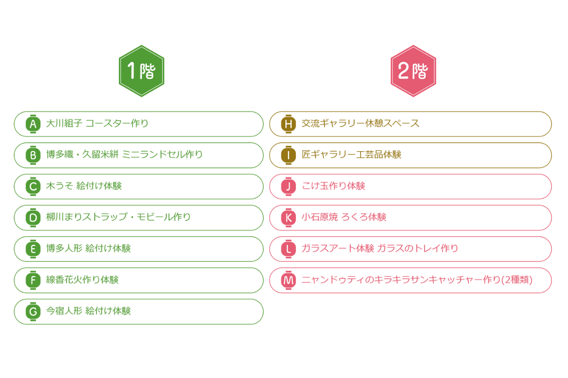Select 博多人形 絵付け体験 item

pos(139,249)
